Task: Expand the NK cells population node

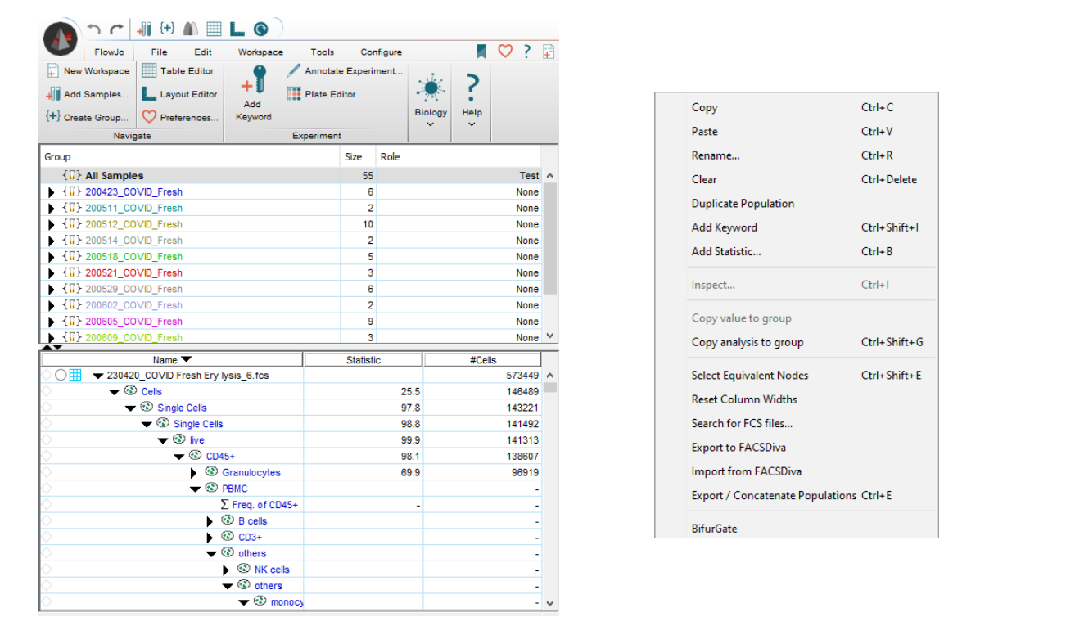Action: (x=227, y=570)
